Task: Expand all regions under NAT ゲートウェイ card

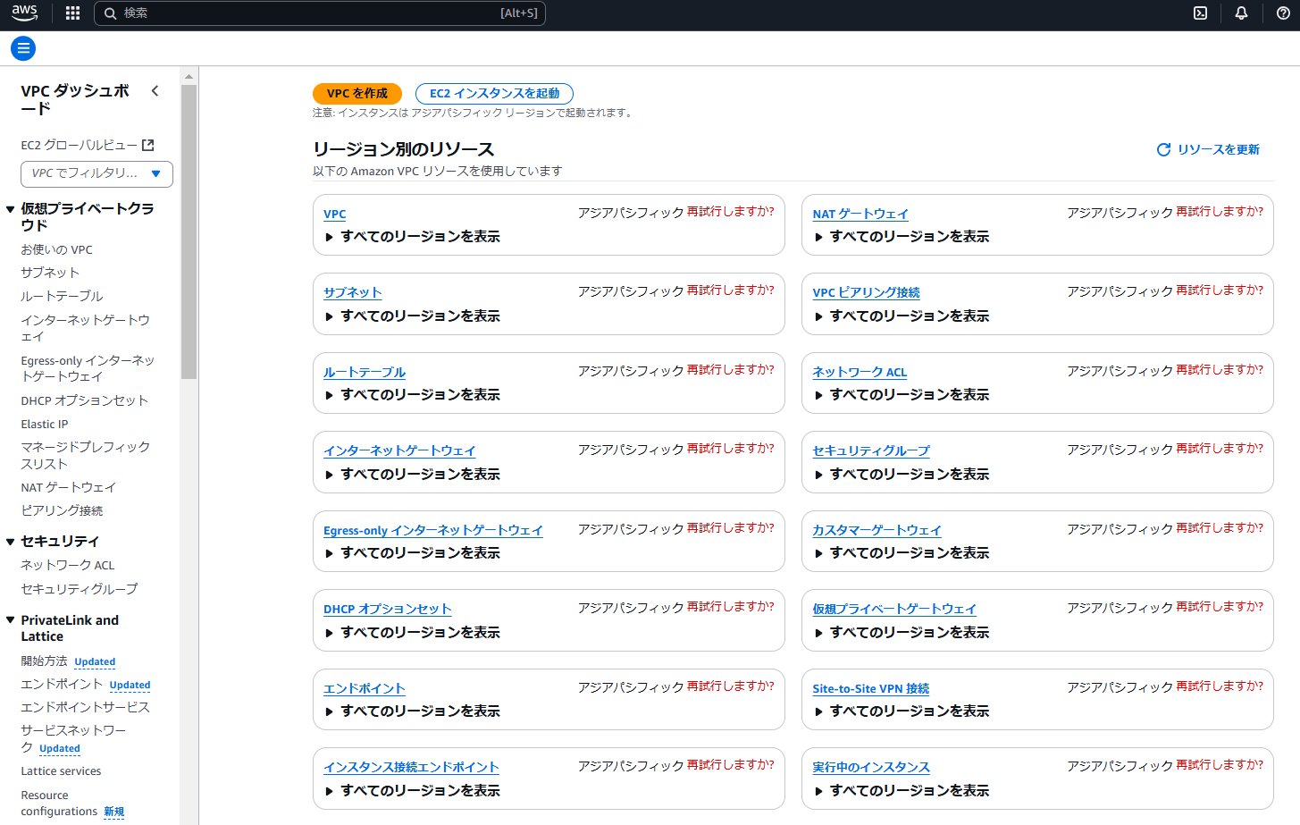Action: [901, 237]
